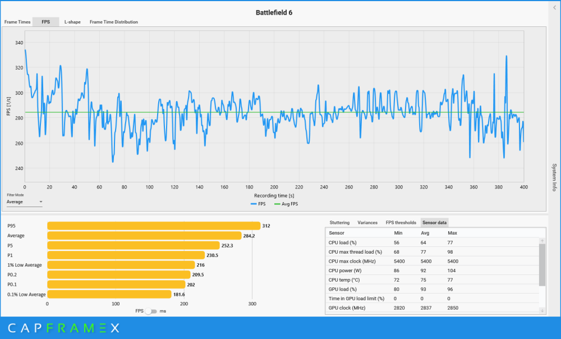The image size is (561, 339).
Task: Click the blue FPS legend marker
Action: coord(255,204)
